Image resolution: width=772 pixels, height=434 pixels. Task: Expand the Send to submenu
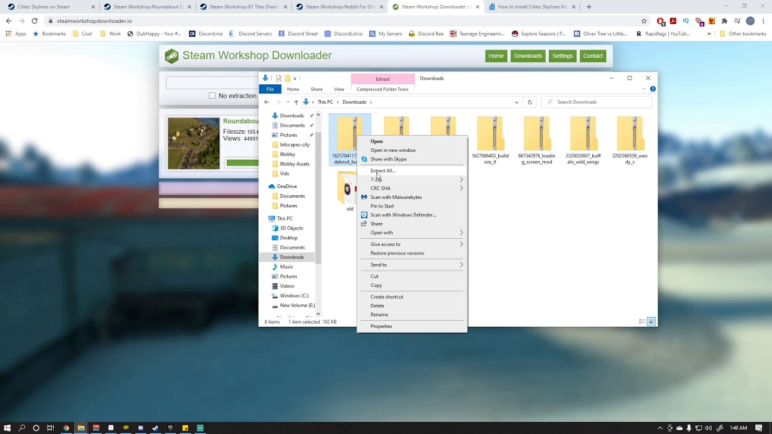[x=461, y=265]
